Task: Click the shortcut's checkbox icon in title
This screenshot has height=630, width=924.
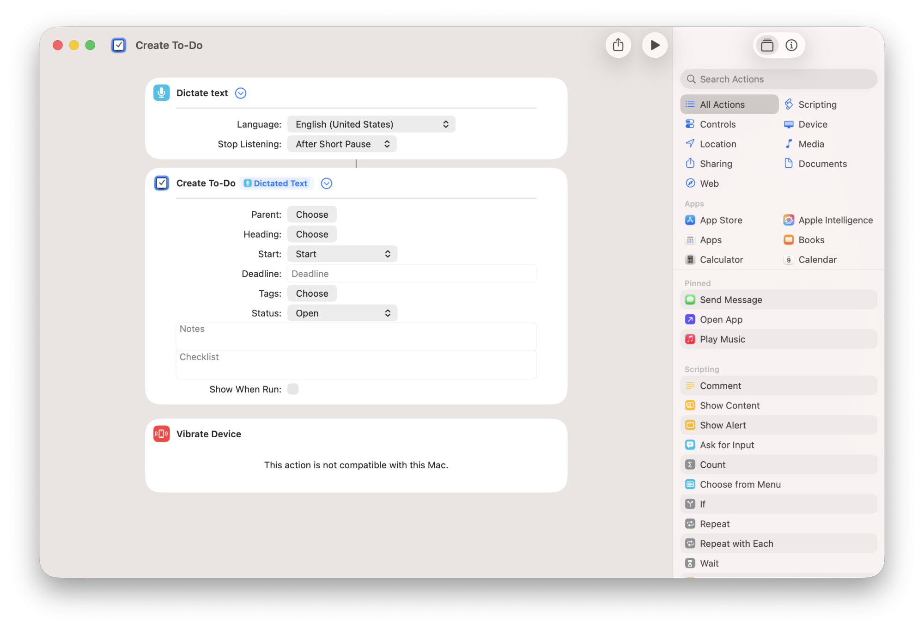Action: pos(119,45)
